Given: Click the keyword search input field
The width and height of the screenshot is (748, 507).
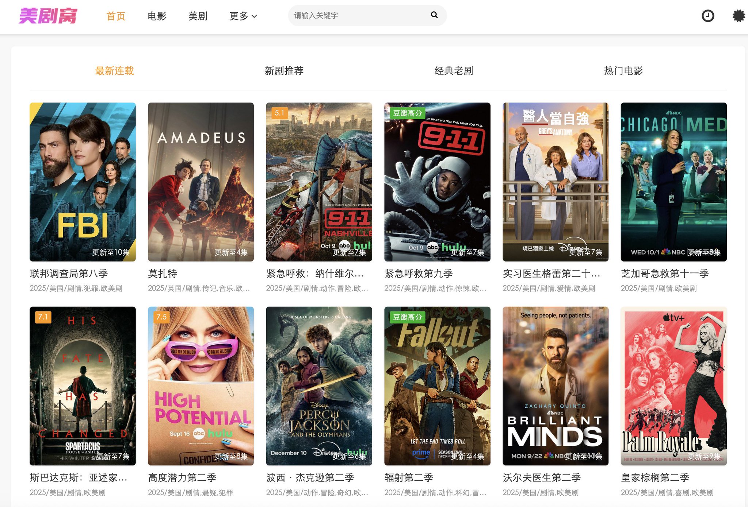Looking at the screenshot, I should click(358, 15).
